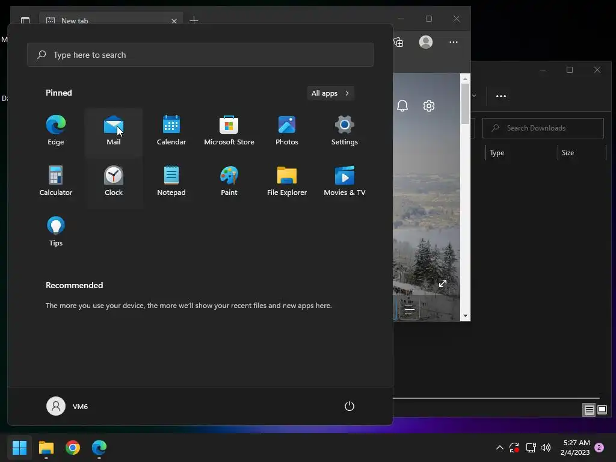Open the notifications bell on Edge page
The height and width of the screenshot is (462, 616).
click(x=402, y=106)
